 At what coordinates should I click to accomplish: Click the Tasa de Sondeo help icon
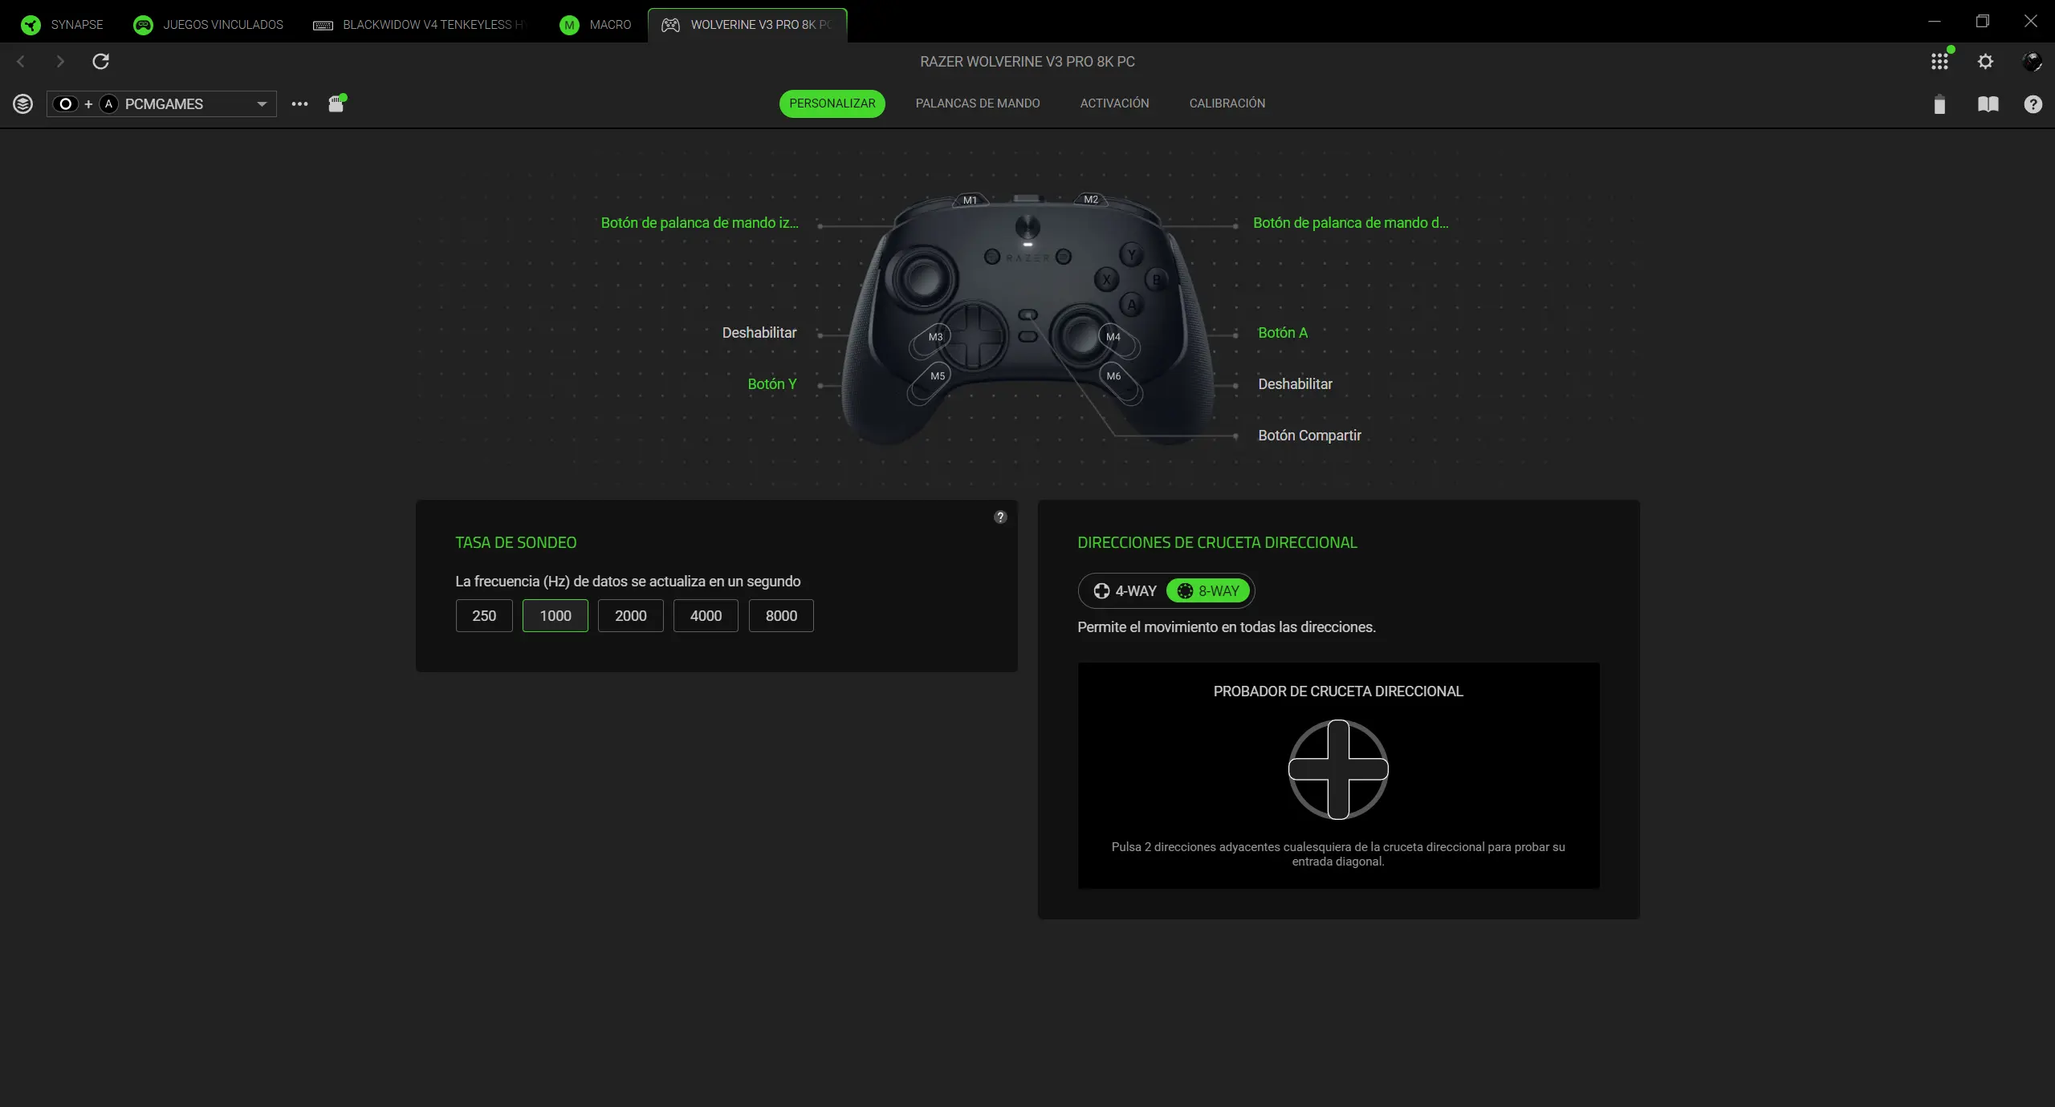[x=1000, y=517]
